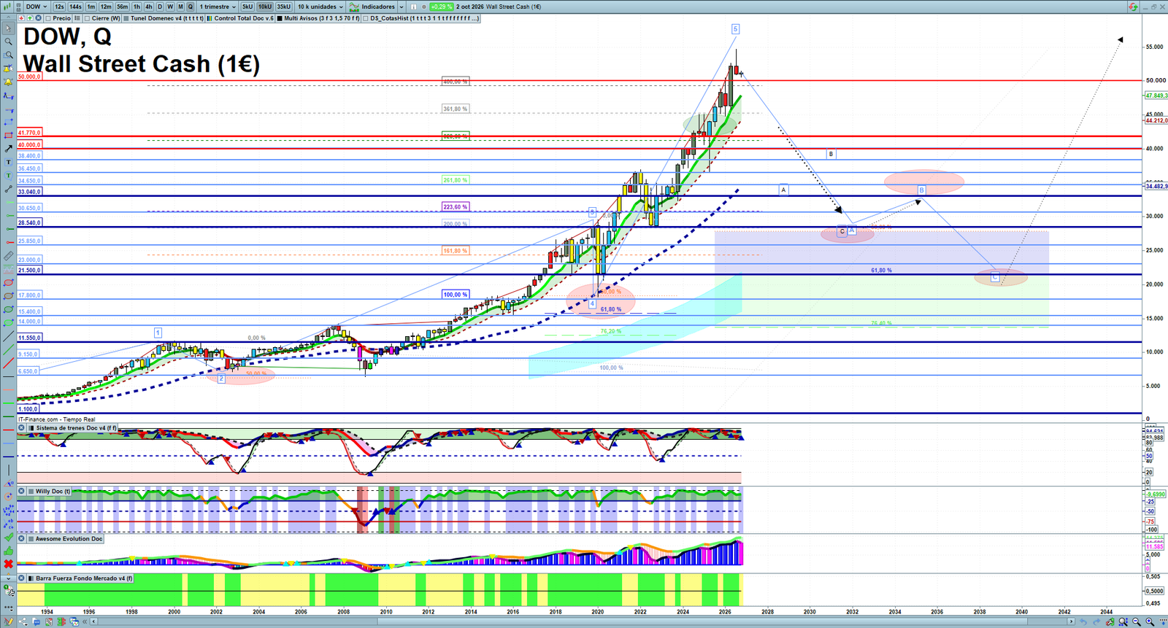Toggle the Precio checkbox
Image resolution: width=1168 pixels, height=628 pixels.
[x=48, y=18]
